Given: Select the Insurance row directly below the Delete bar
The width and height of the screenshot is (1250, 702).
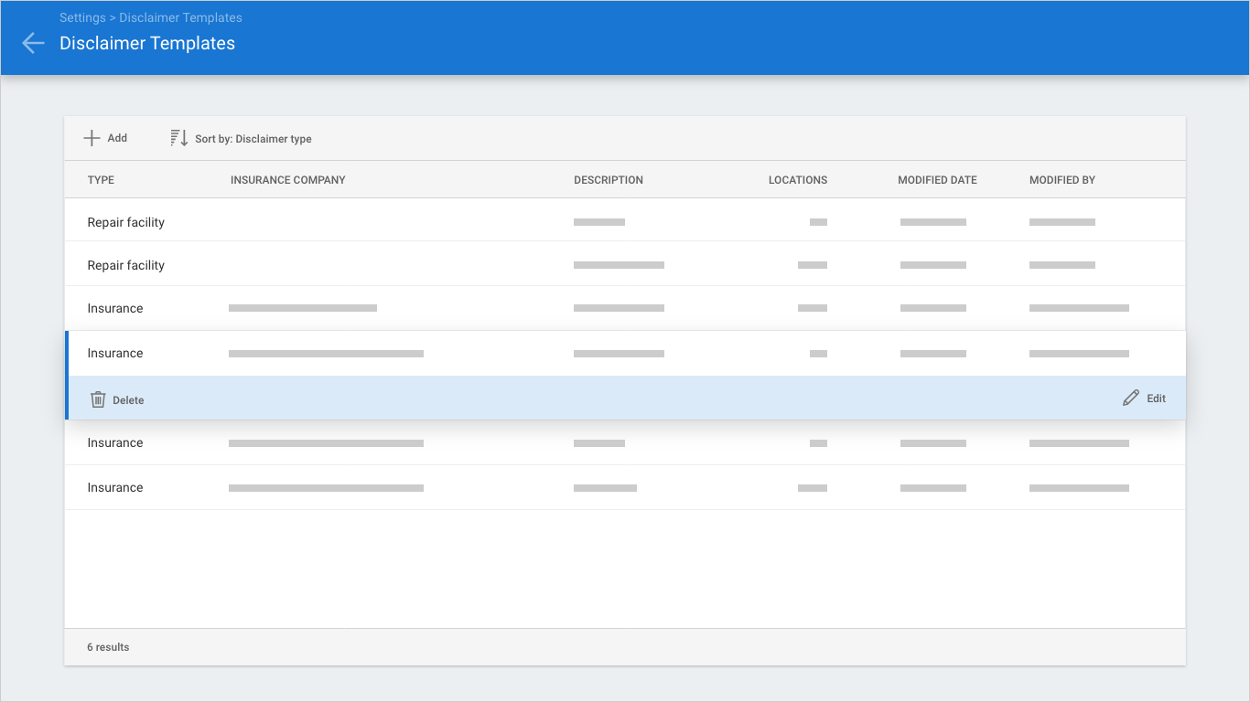Looking at the screenshot, I should (115, 442).
